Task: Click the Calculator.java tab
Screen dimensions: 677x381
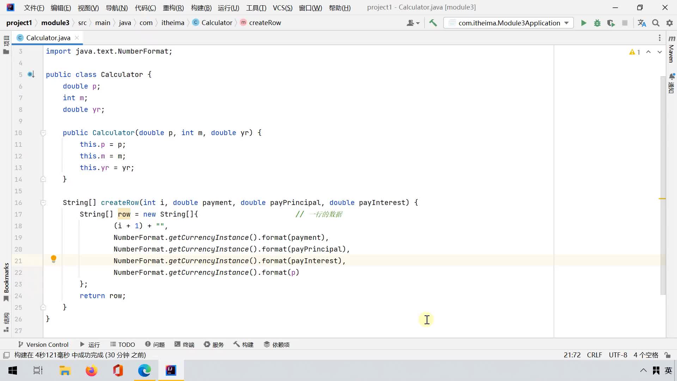Action: [48, 38]
